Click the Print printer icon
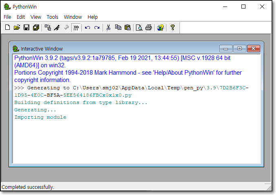This screenshot has width=276, height=195. [x=149, y=27]
